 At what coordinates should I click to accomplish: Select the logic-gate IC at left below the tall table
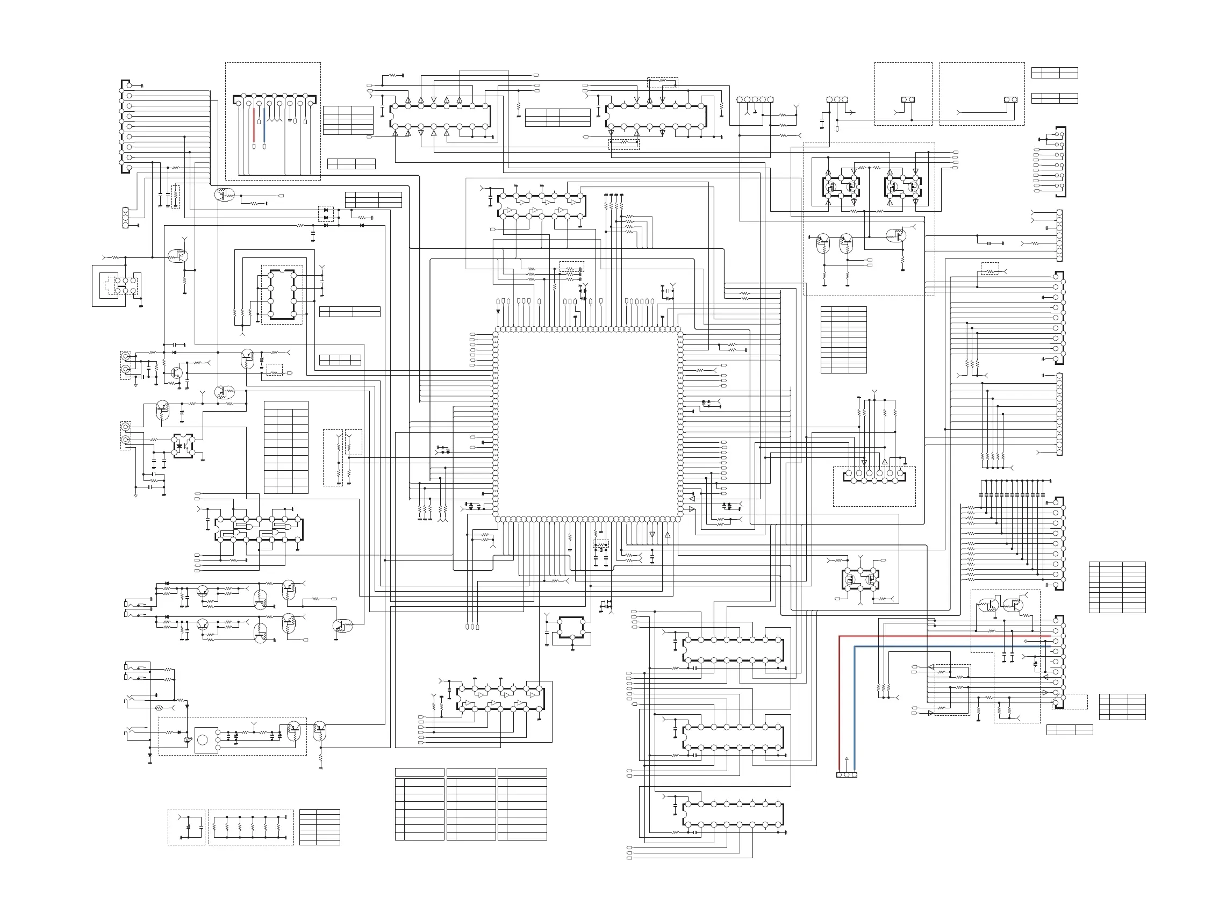(x=259, y=529)
